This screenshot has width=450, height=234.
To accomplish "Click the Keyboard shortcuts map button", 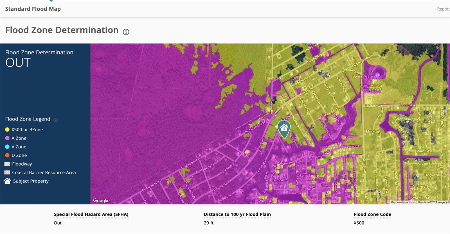I will (403, 202).
